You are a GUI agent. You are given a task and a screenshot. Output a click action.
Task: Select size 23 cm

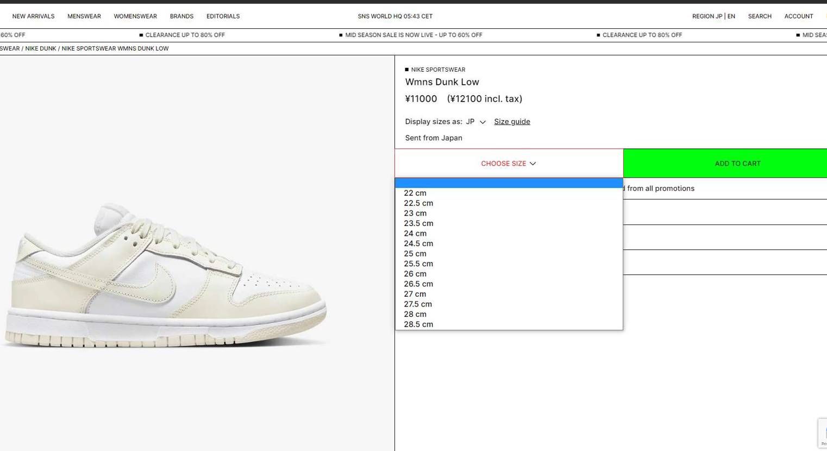point(509,213)
